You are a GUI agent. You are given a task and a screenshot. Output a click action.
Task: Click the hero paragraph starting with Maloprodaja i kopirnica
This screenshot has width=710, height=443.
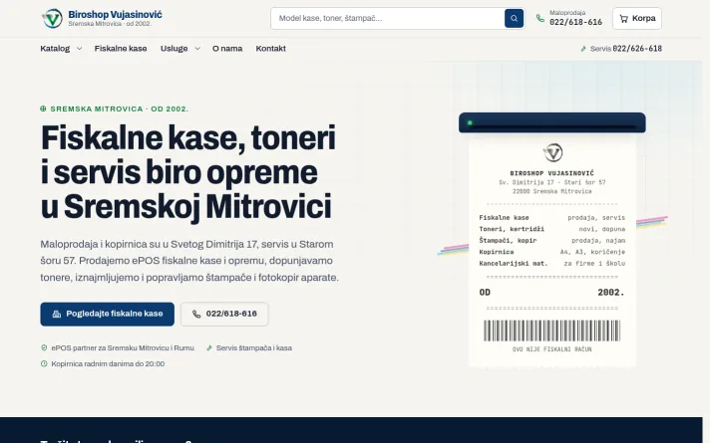tap(189, 261)
